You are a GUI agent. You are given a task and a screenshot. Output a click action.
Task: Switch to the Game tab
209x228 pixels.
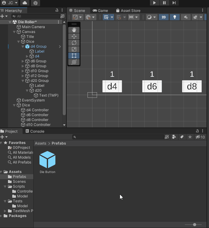(x=100, y=11)
